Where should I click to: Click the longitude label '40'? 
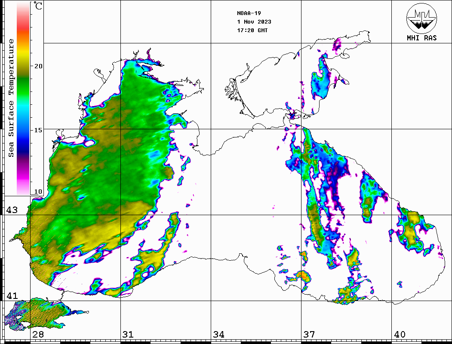tap(400, 335)
